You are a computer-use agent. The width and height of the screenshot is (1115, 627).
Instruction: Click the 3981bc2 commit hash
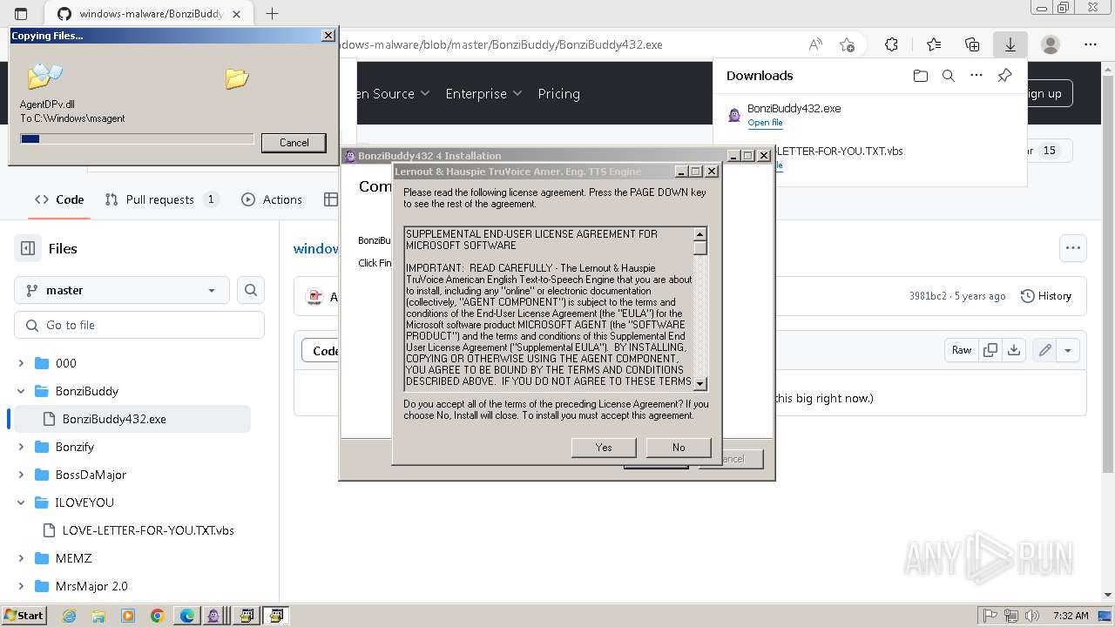coord(928,296)
